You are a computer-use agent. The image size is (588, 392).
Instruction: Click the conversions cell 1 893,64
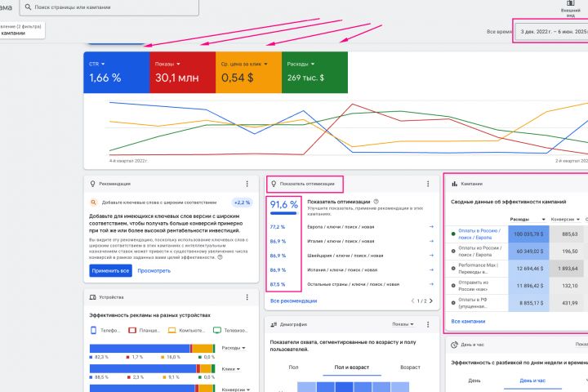click(568, 268)
